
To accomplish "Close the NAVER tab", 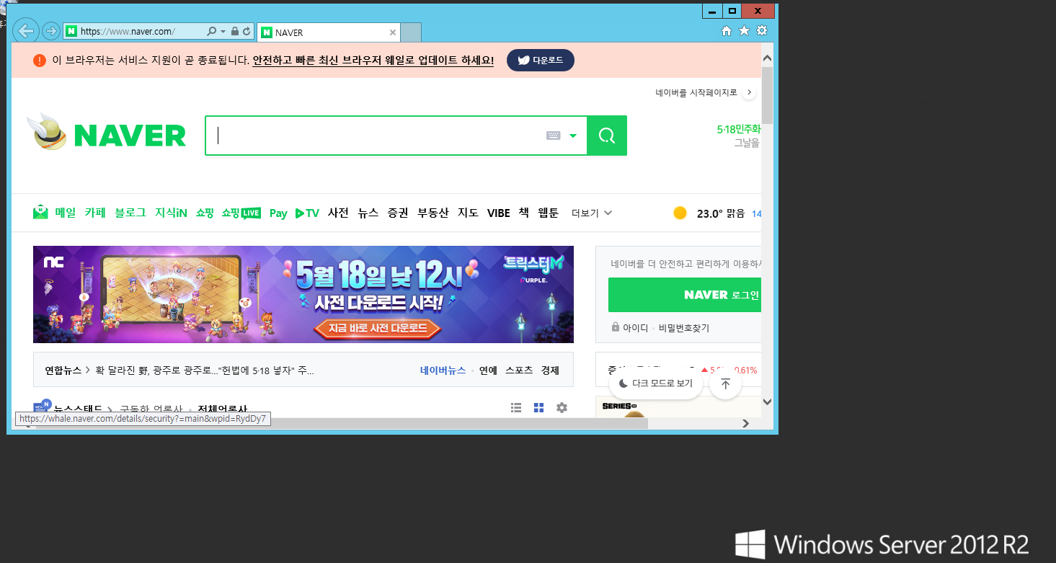I will (x=393, y=32).
